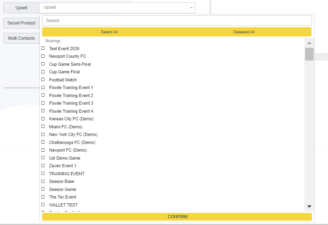Click the 'Flowte Training Event 4' label
Image resolution: width=328 pixels, height=225 pixels.
click(71, 111)
